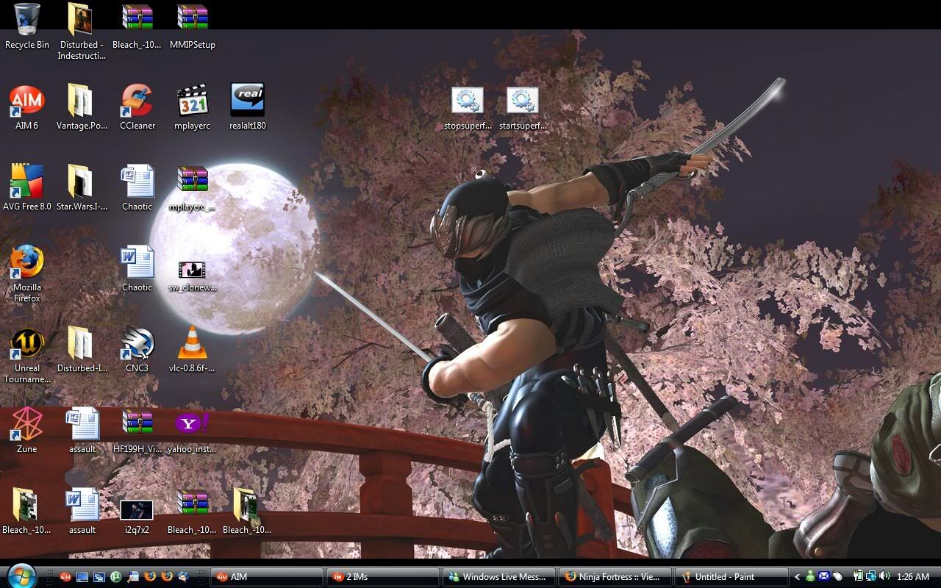Switch to Windows Live Messenger taskbar button
Viewport: 941px width, 588px height.
pos(499,577)
